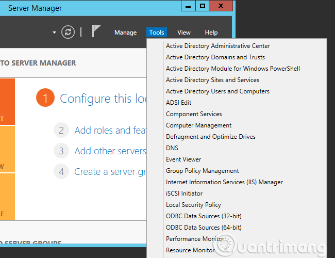Viewport: 335px width, 258px height.
Task: Click Add other servers to manage link
Action: [110, 151]
